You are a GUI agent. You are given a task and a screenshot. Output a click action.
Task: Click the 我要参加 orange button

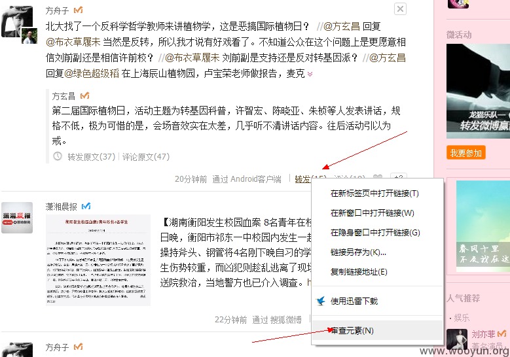[465, 153]
